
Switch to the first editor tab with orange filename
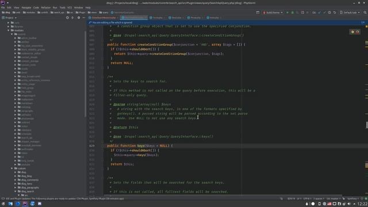(103, 18)
